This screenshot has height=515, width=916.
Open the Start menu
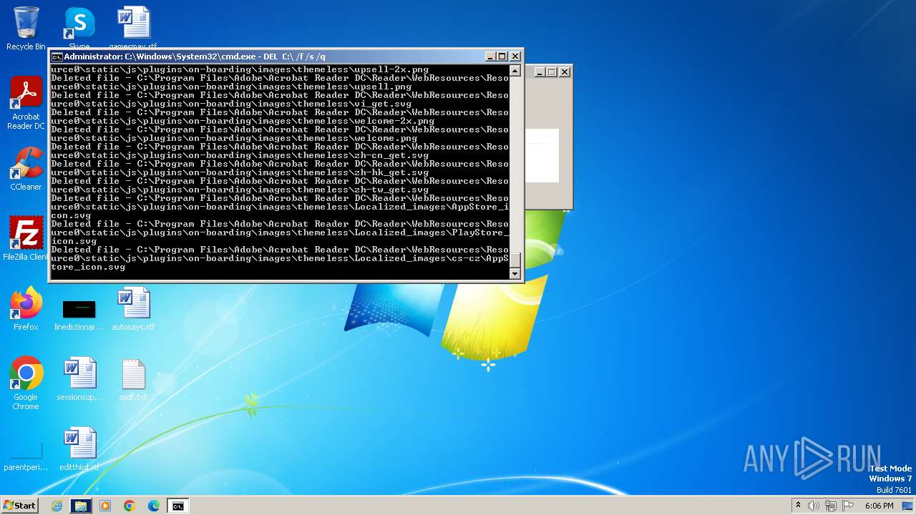19,506
